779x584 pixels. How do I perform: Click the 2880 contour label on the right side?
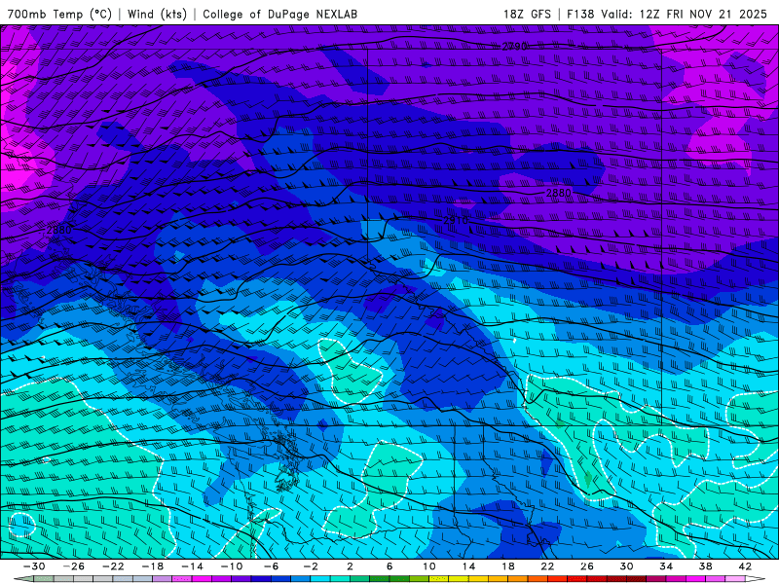click(x=558, y=193)
